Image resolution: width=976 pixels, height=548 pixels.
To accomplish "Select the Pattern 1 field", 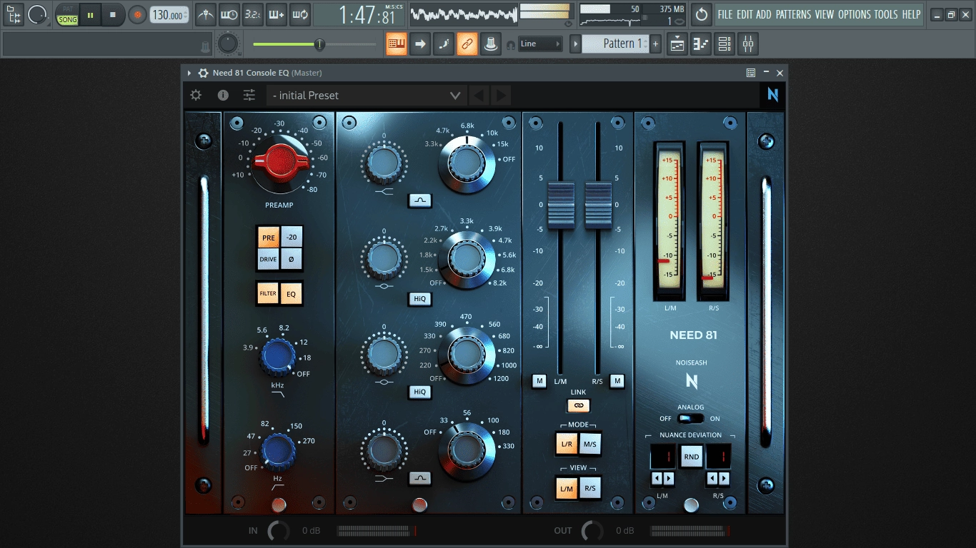I will tap(616, 44).
